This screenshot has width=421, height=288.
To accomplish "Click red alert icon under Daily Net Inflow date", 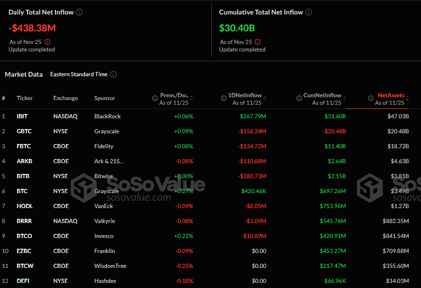I will (x=47, y=42).
